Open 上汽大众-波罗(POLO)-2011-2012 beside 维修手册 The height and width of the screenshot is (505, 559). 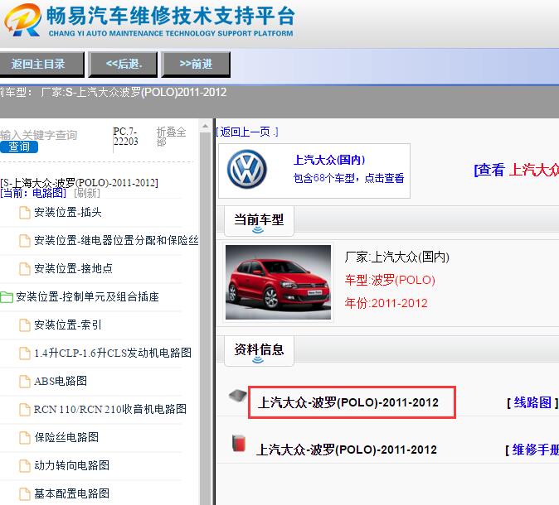346,450
